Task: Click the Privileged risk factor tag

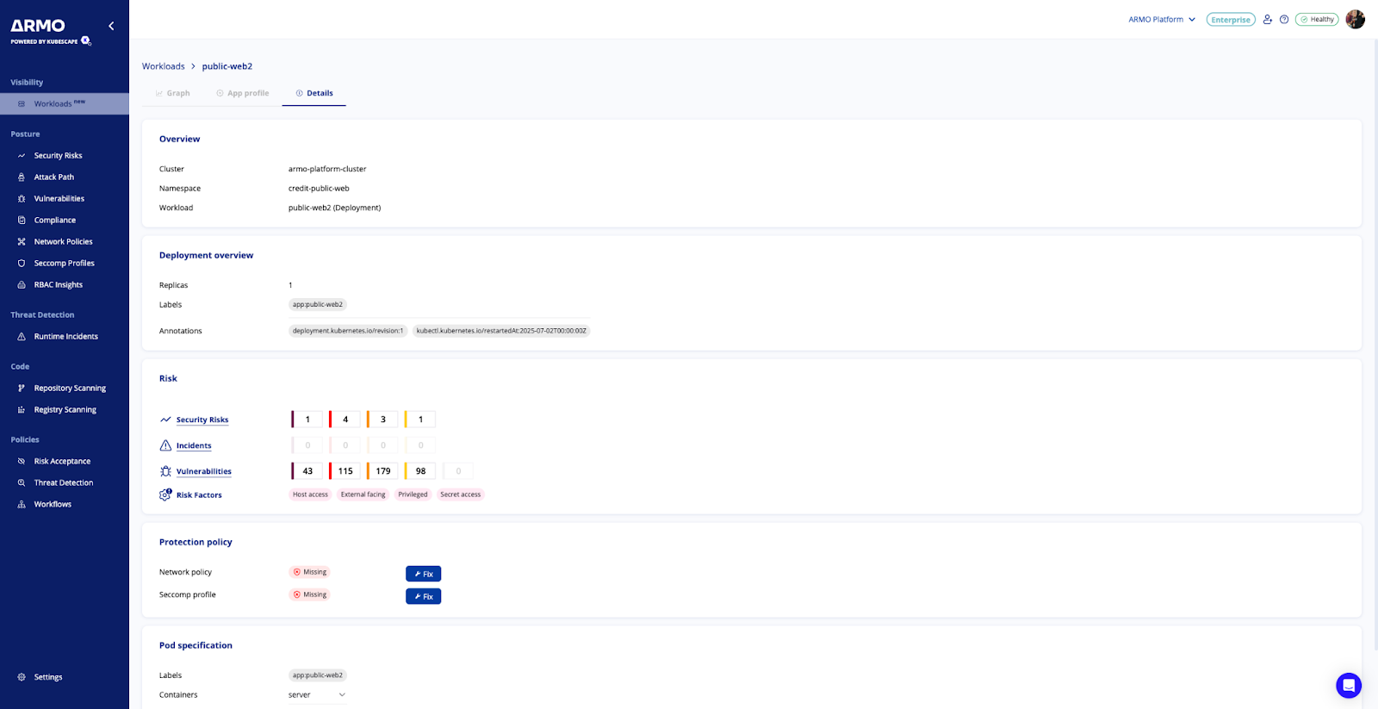Action: pos(413,494)
